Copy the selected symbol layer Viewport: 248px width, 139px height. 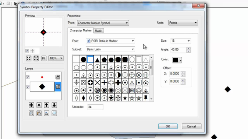coord(31,113)
